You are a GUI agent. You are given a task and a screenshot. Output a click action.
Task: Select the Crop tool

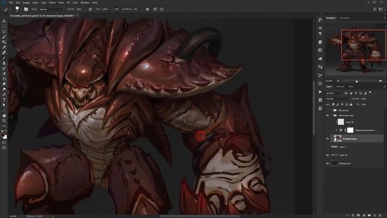click(4, 42)
